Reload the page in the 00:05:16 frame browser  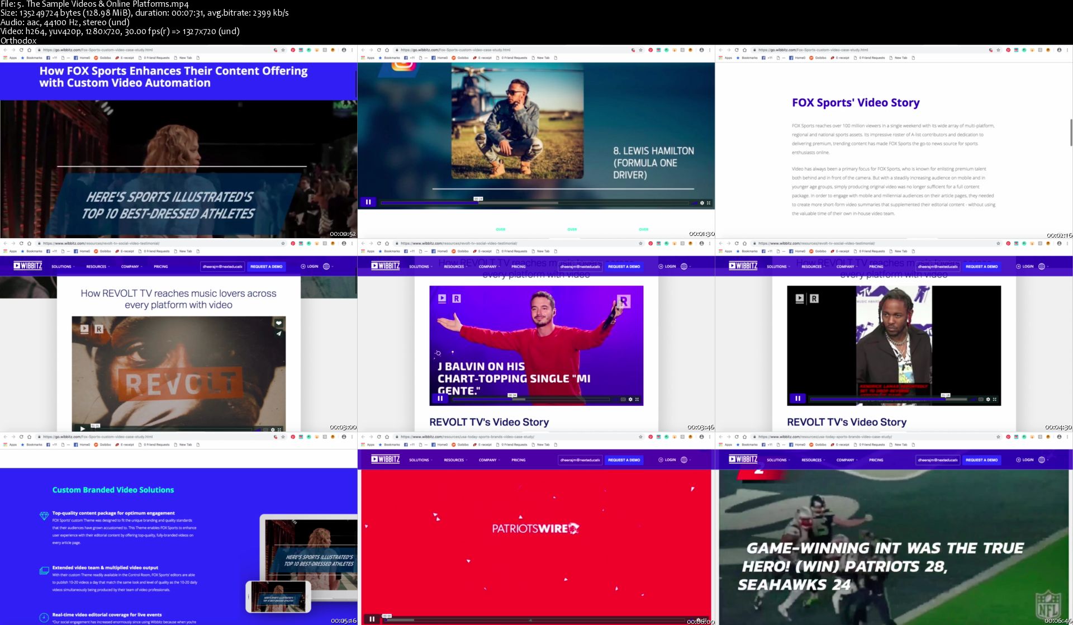[21, 437]
